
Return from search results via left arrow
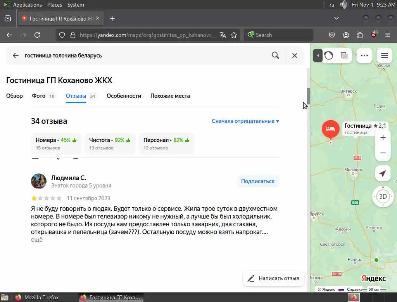[x=16, y=56]
